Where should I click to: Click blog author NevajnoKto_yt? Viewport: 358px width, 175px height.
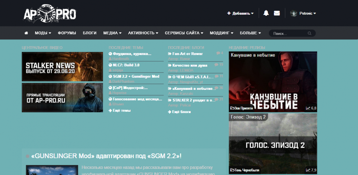191,82
